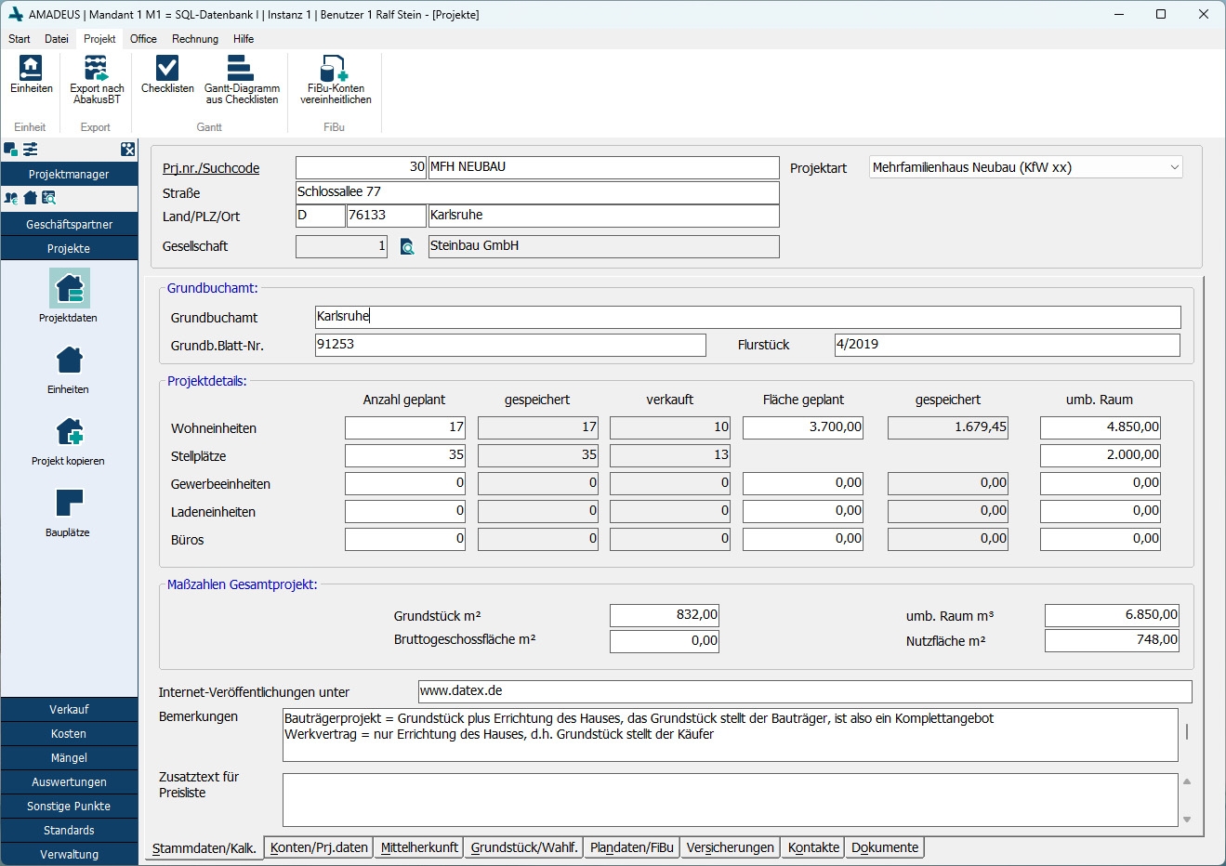
Task: Click the Prj.nr./Suchcode link label
Action: pyautogui.click(x=211, y=168)
